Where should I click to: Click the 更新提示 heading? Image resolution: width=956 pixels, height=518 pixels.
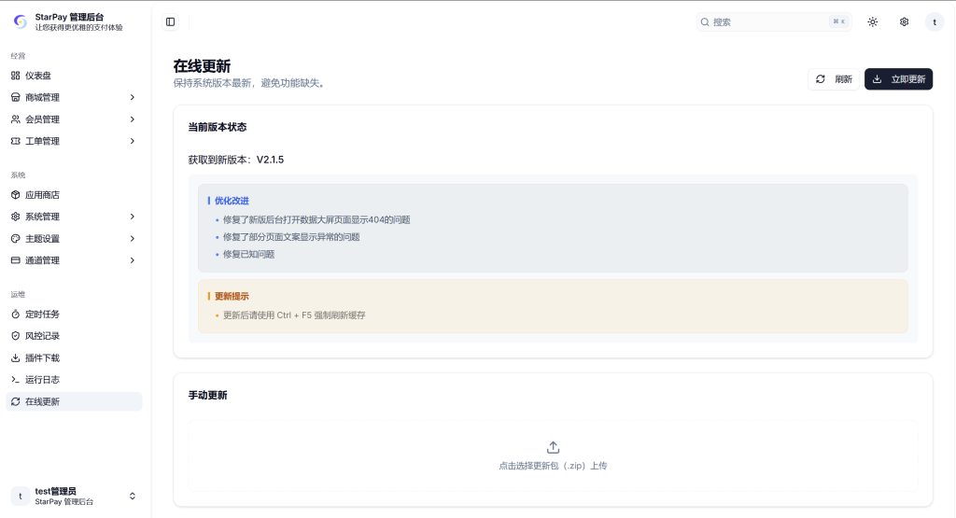tap(232, 296)
